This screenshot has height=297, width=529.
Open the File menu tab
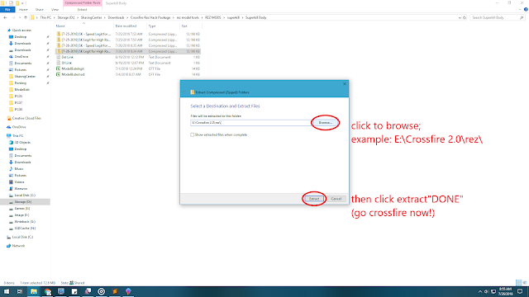[x=7, y=9]
